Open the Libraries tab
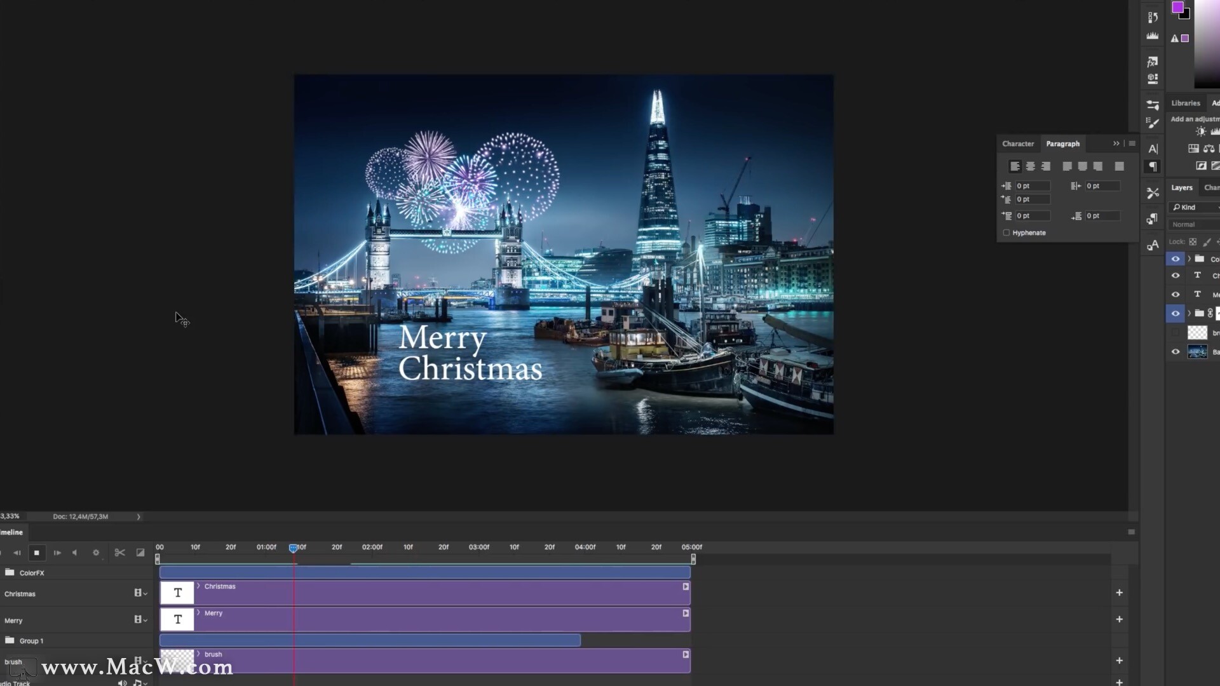This screenshot has width=1220, height=686. [1185, 103]
